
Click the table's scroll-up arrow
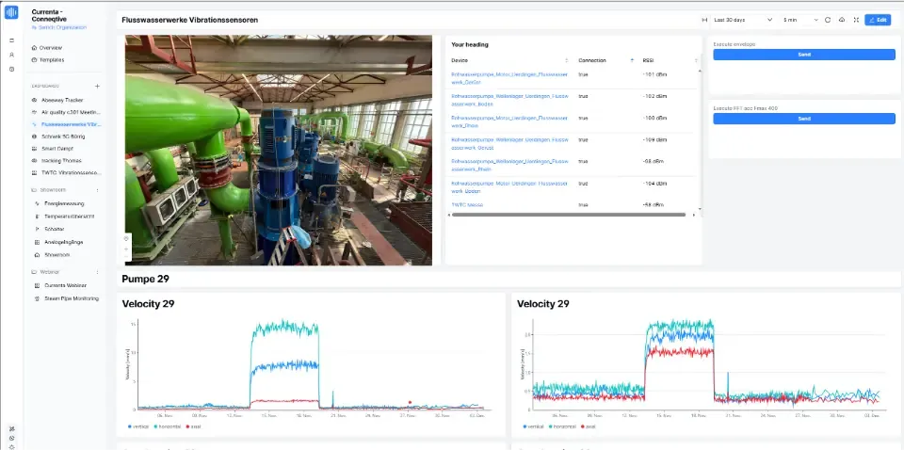(x=700, y=71)
